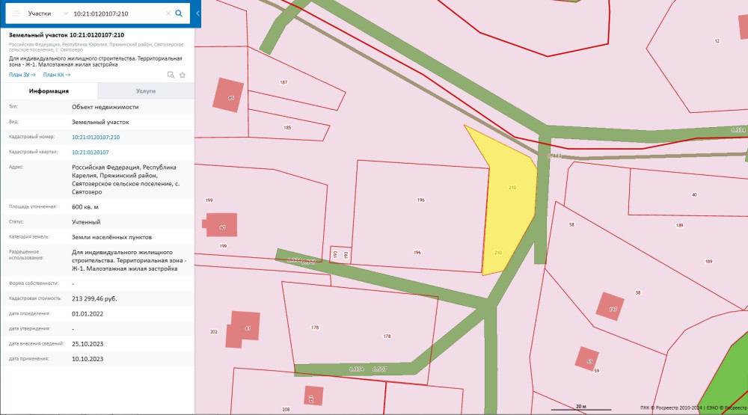Image resolution: width=748 pixels, height=415 pixels.
Task: Click the show-on-map icon beside the star
Action: click(x=171, y=75)
